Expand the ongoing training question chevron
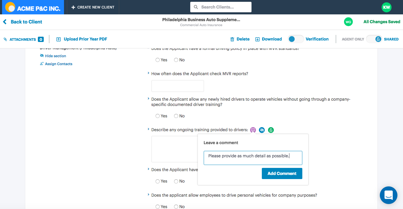The image size is (403, 209). tap(149, 129)
